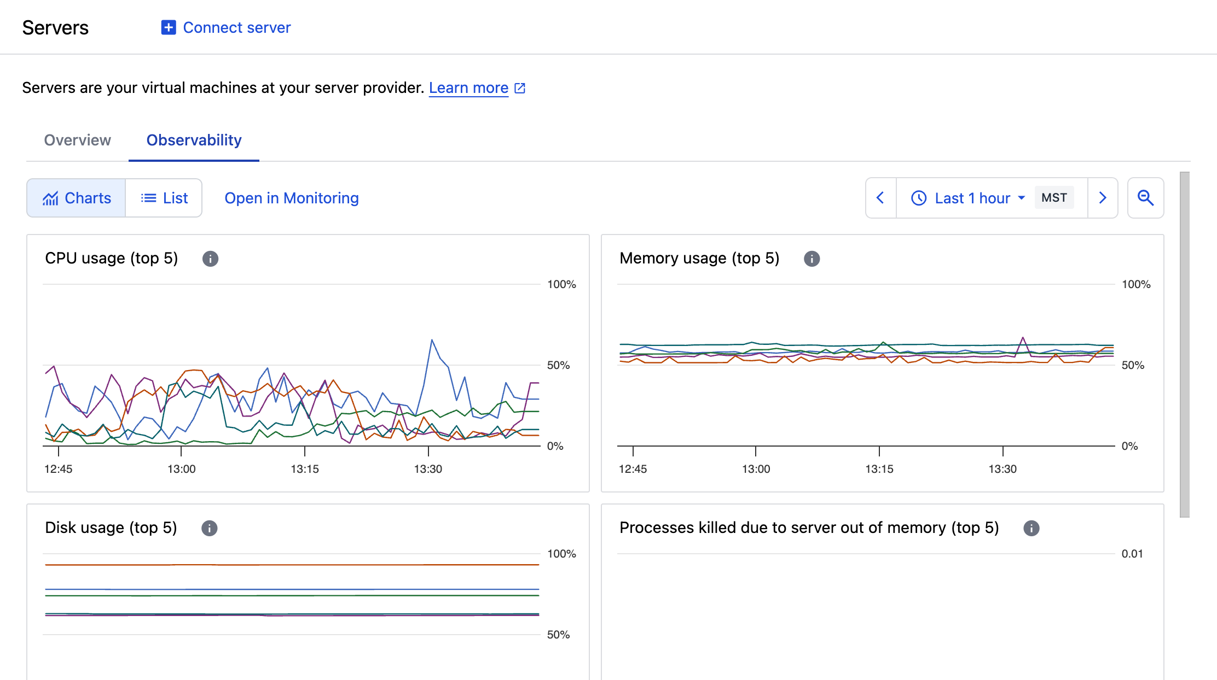
Task: Go to previous time range arrow
Action: (x=880, y=198)
